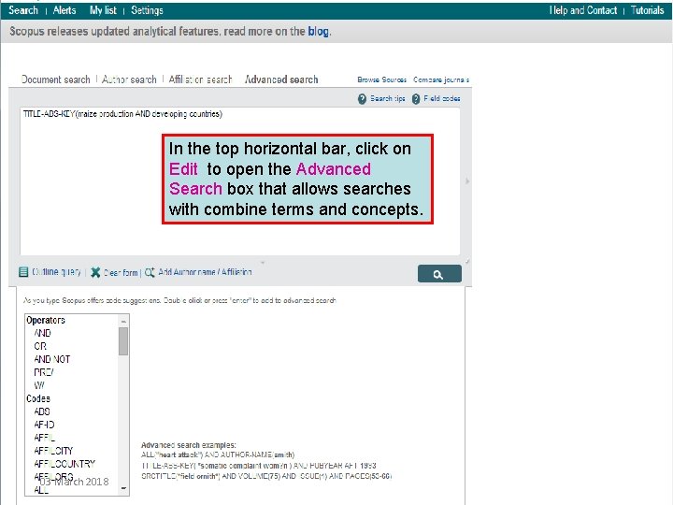
Task: Select the AFFILCOUNTRY code
Action: coord(64,464)
